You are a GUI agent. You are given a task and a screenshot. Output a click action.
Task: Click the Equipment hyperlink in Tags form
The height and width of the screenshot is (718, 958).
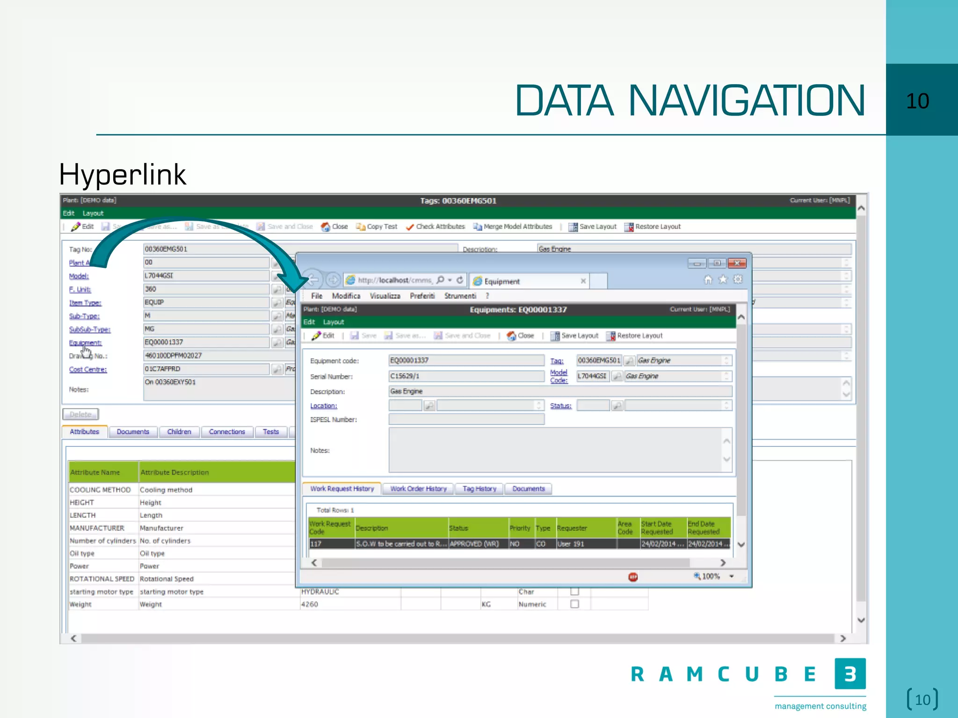pos(86,343)
